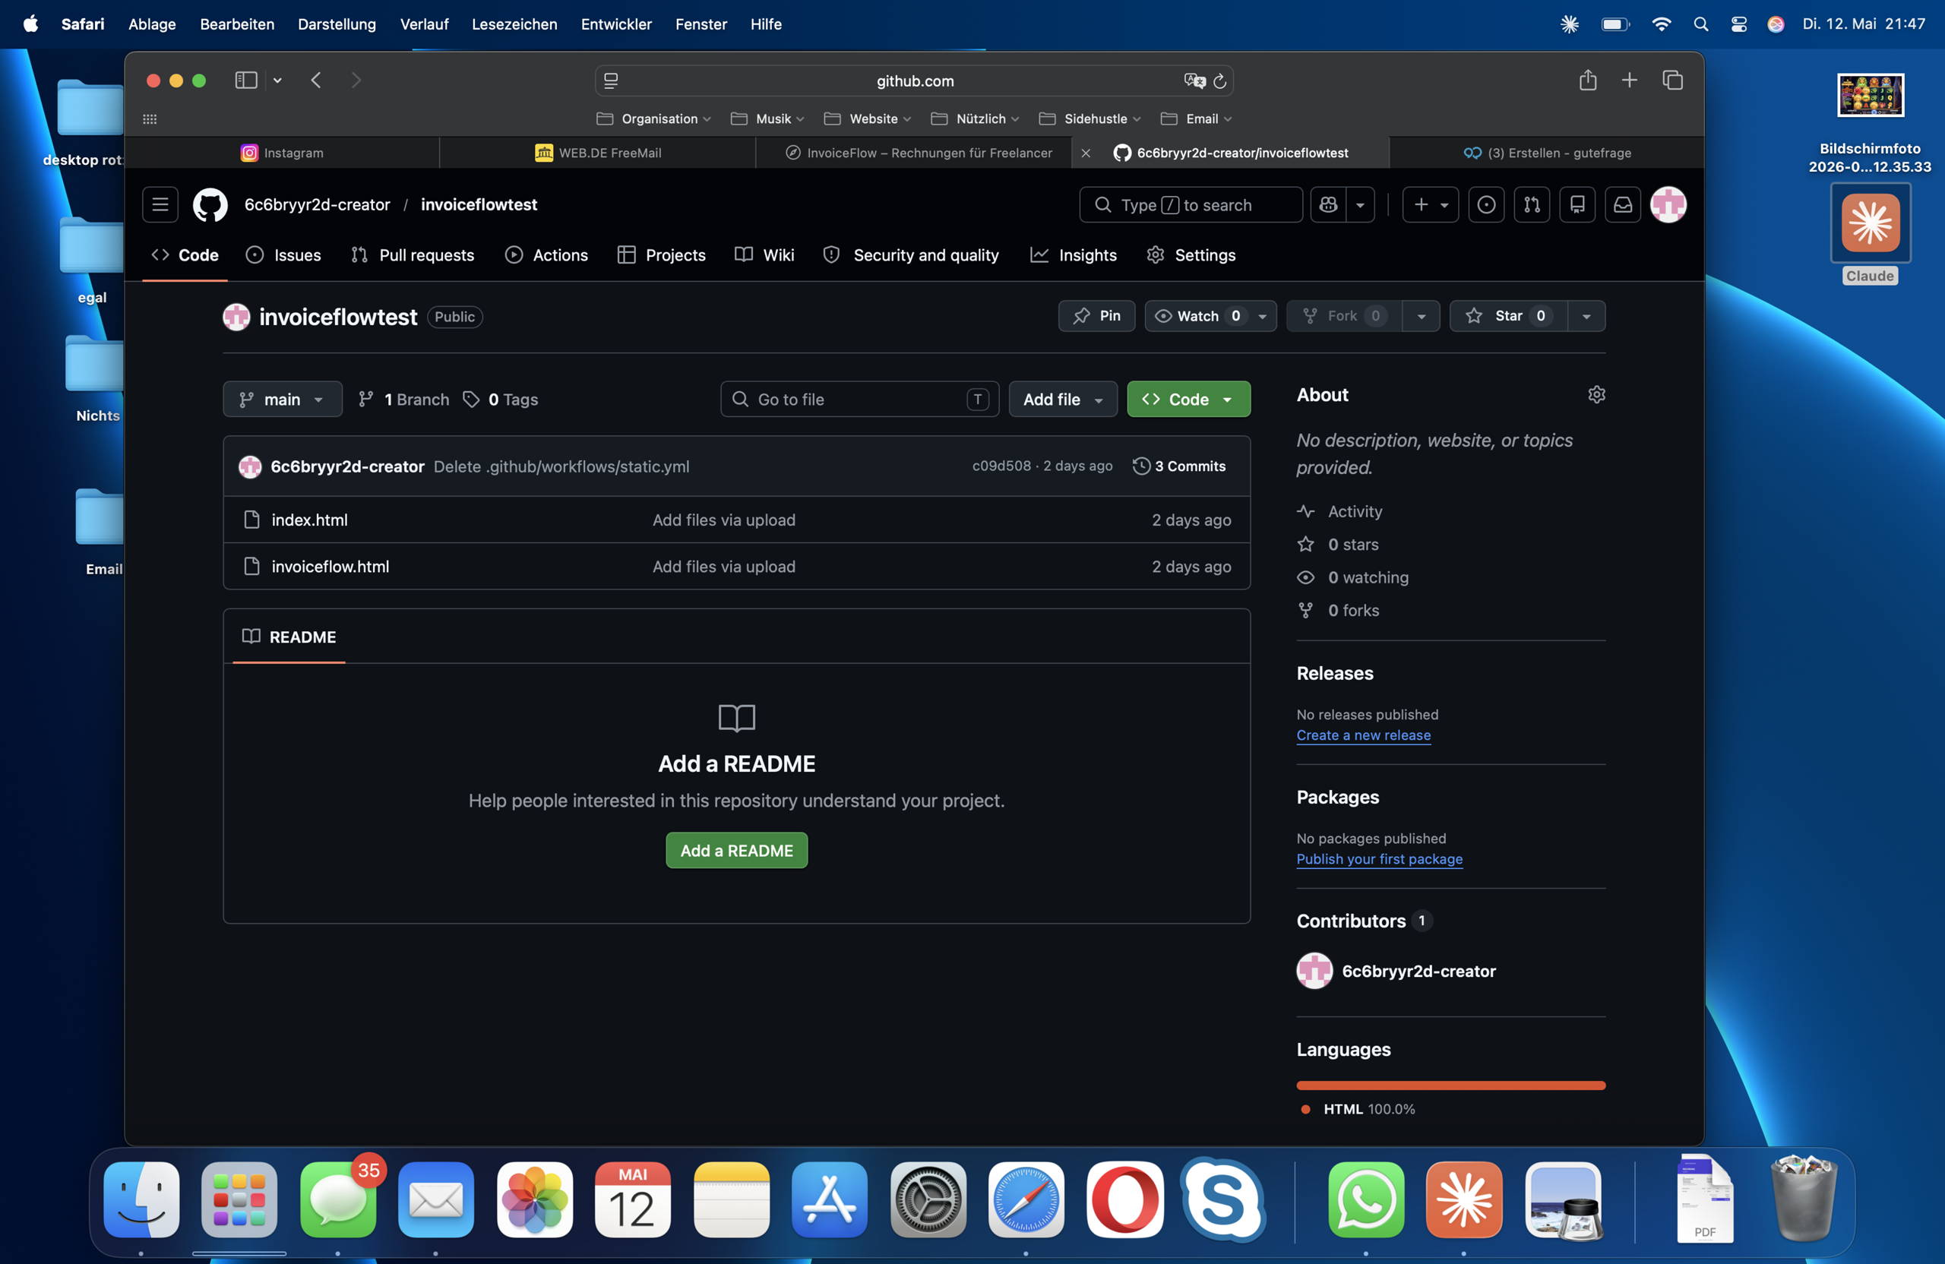Image resolution: width=1945 pixels, height=1264 pixels.
Task: Click Safari share icon
Action: click(1587, 80)
